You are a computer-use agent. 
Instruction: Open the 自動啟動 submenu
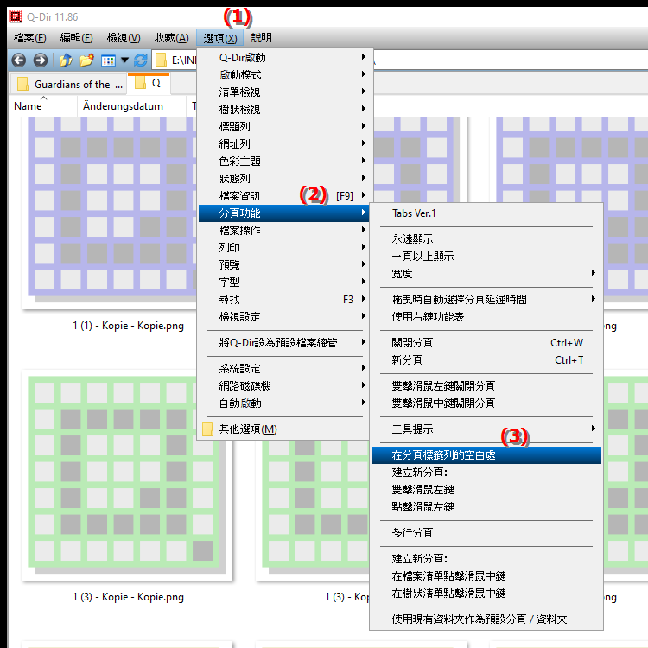point(285,403)
